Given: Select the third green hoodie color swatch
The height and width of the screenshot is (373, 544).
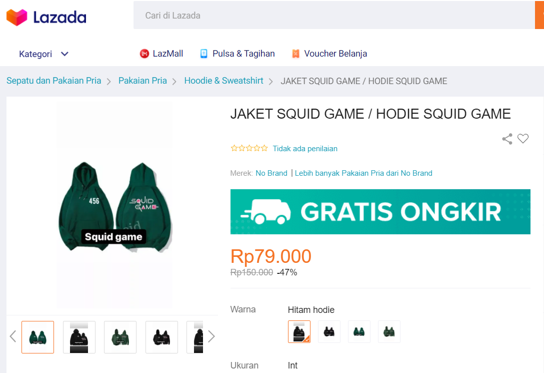Looking at the screenshot, I should tap(359, 331).
